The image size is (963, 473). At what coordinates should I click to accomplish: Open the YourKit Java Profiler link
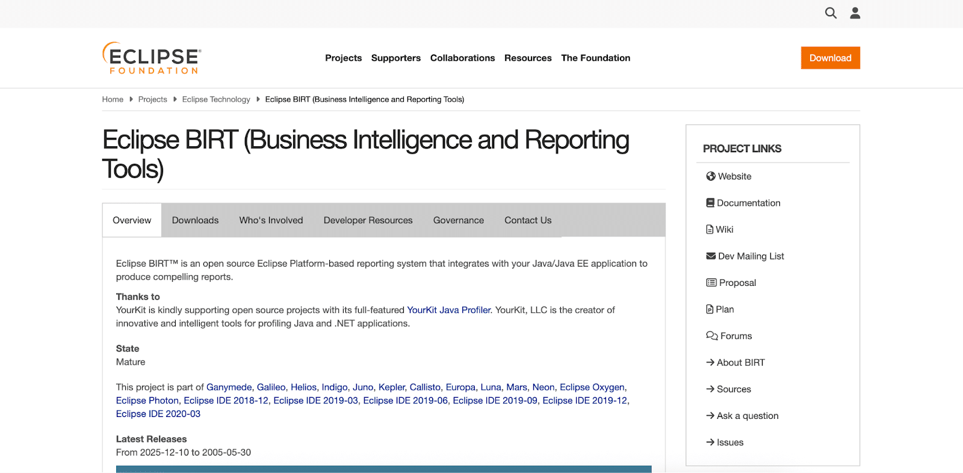[x=449, y=310]
